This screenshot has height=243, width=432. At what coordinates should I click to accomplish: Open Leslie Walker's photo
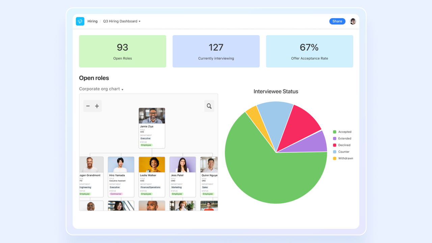[152, 165]
